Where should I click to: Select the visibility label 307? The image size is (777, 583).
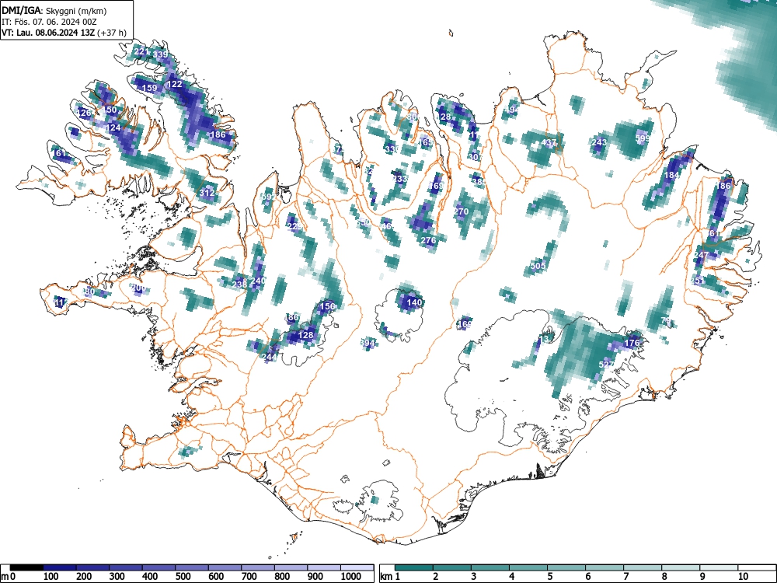click(475, 157)
